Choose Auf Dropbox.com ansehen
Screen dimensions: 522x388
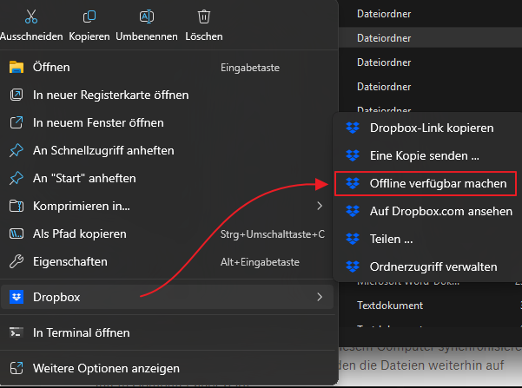pyautogui.click(x=440, y=211)
